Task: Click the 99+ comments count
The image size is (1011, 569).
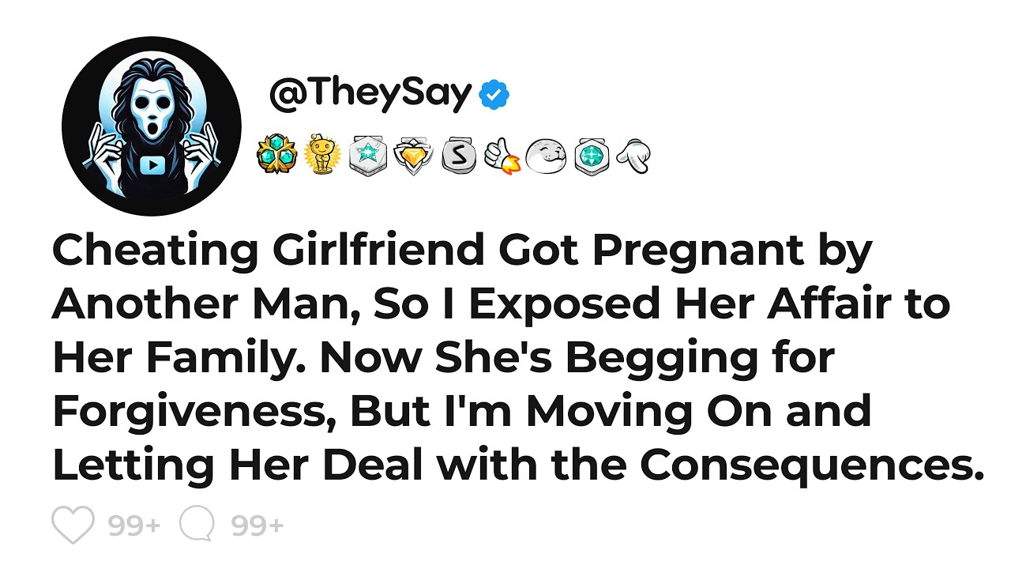Action: 257,526
